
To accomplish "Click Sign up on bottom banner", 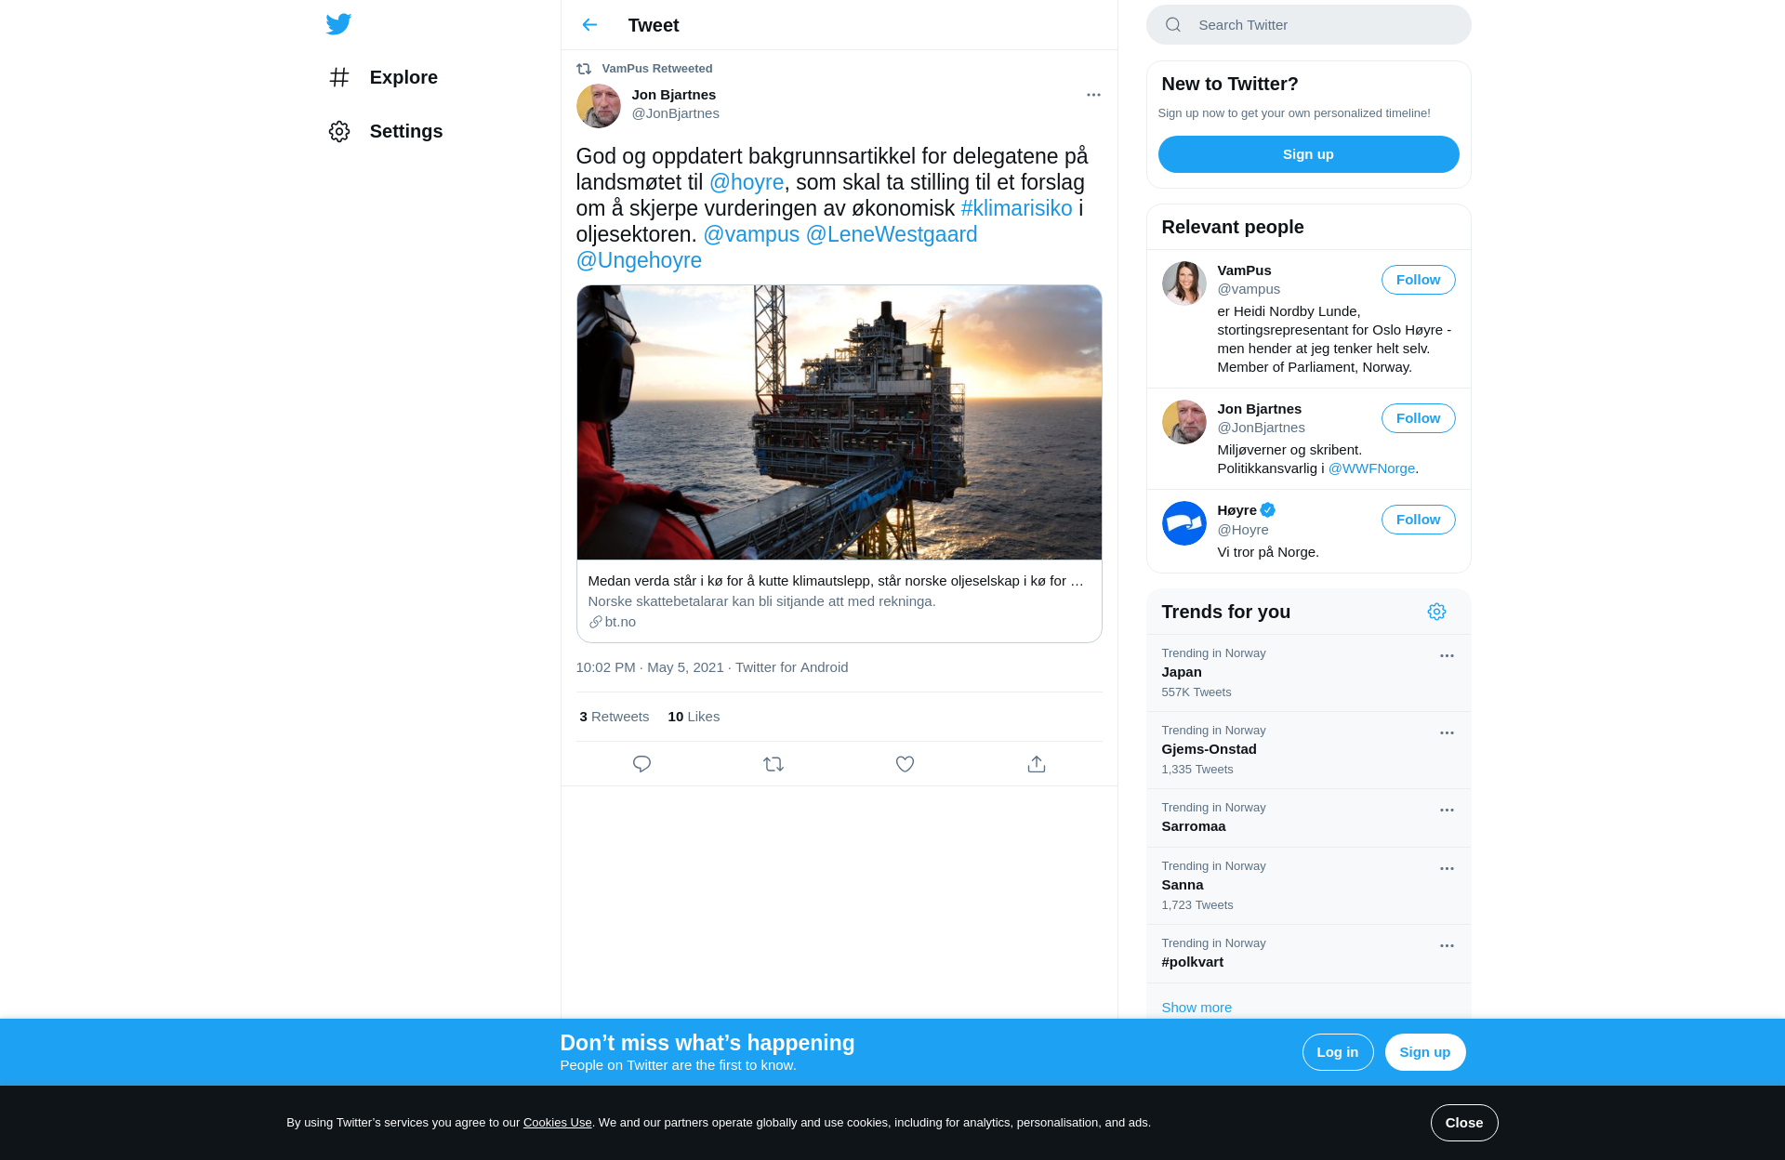I will click(x=1424, y=1052).
